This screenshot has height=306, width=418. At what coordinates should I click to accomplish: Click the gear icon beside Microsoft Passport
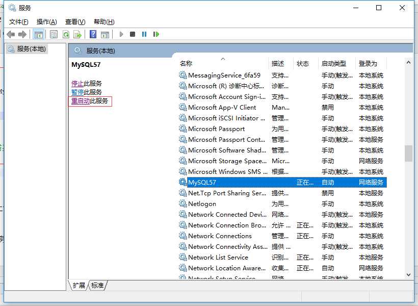pos(182,129)
